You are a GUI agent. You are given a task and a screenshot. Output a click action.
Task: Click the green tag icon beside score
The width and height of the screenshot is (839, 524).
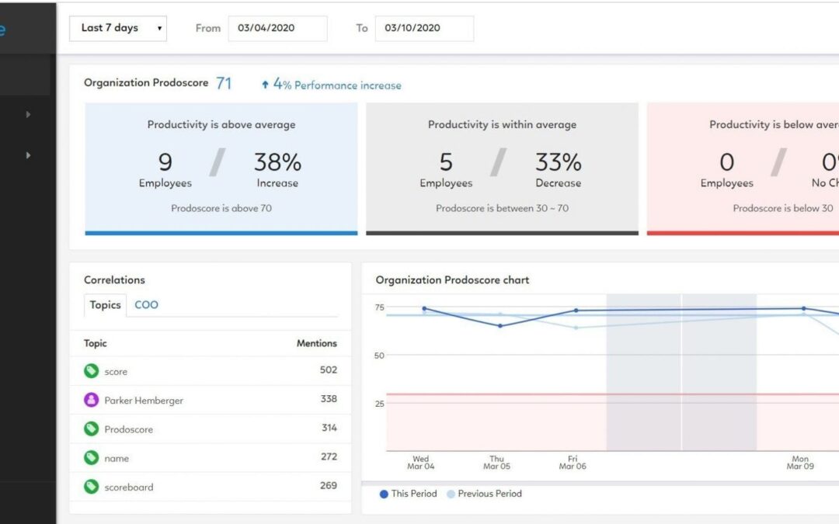click(92, 372)
